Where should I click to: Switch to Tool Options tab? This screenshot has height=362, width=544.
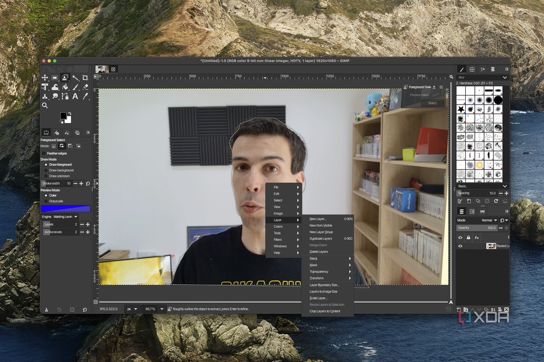click(x=46, y=133)
